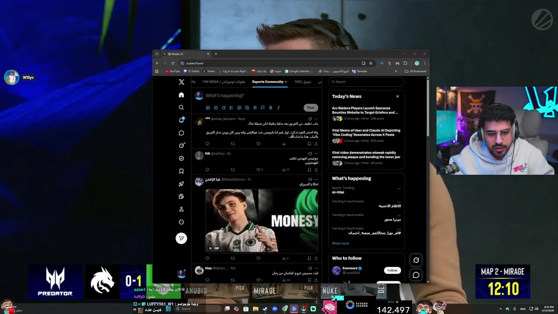Click the taskbar Search box
Viewport: 558px width, 314px height.
coord(197,309)
